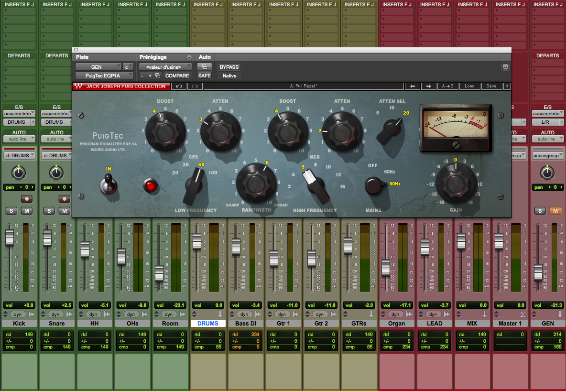Open the <valeur d'usine> preset dropdown
The width and height of the screenshot is (566, 391).
pyautogui.click(x=166, y=67)
